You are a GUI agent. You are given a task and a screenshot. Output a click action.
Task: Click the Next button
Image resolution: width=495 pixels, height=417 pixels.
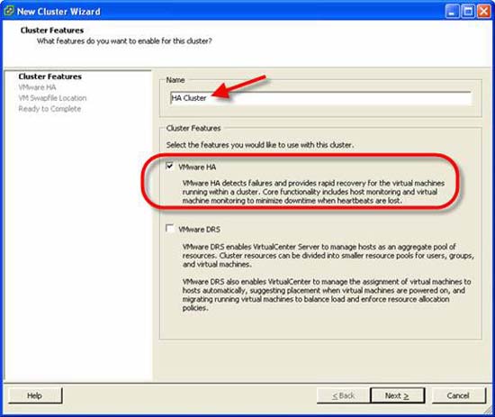click(x=397, y=395)
